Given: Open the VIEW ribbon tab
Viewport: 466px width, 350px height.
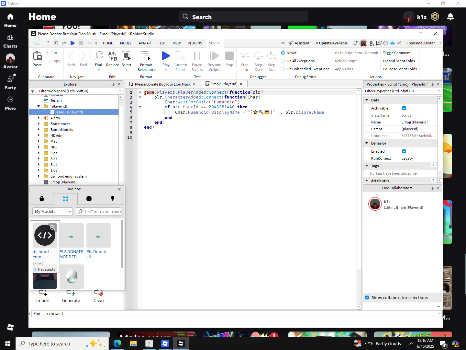Looking at the screenshot, I should pos(177,43).
